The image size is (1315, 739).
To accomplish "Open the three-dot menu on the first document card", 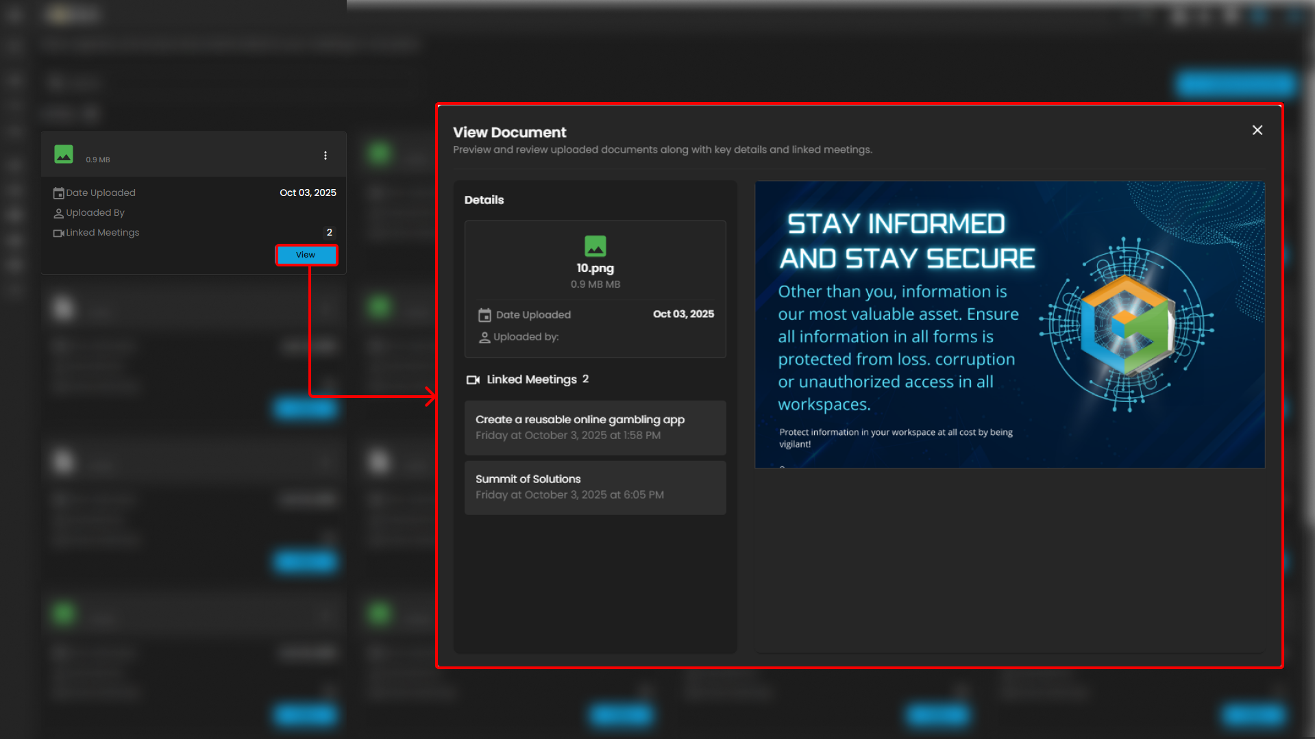I will 325,155.
